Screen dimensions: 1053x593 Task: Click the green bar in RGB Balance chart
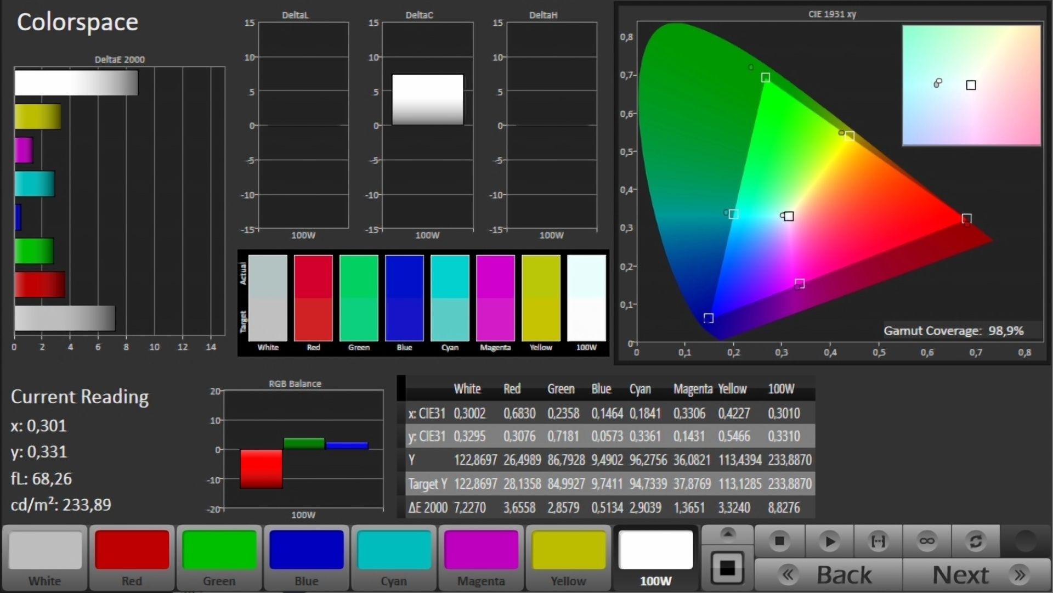[x=304, y=444]
